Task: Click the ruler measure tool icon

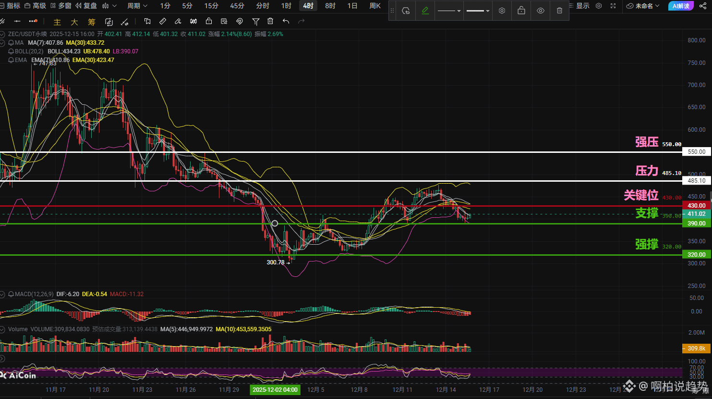Action: tap(163, 22)
